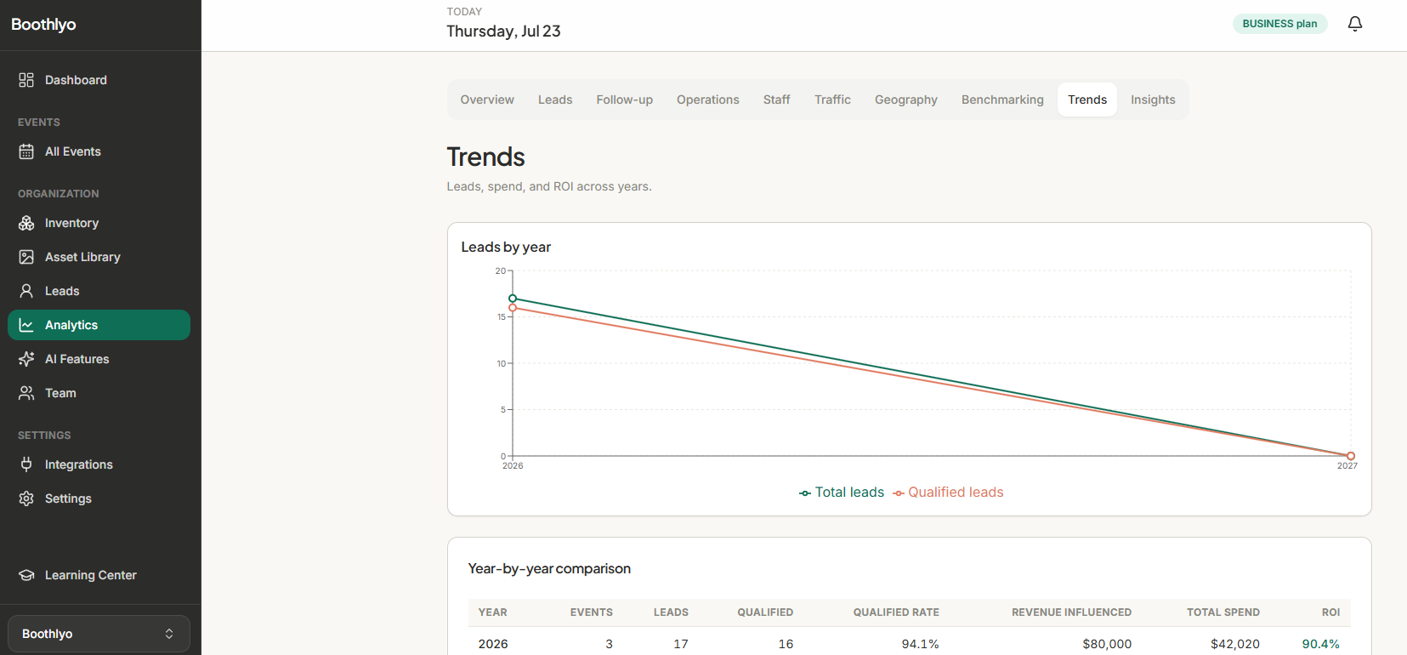Open Asset Library
This screenshot has width=1407, height=655.
point(99,257)
